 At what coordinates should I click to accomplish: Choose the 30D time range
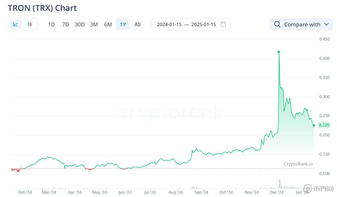click(80, 25)
